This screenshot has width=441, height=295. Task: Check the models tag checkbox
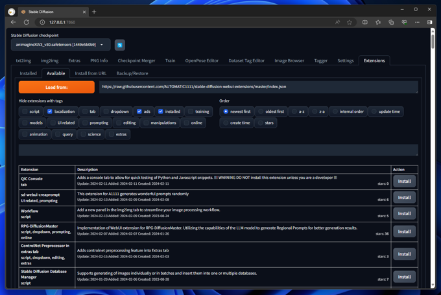click(x=25, y=123)
